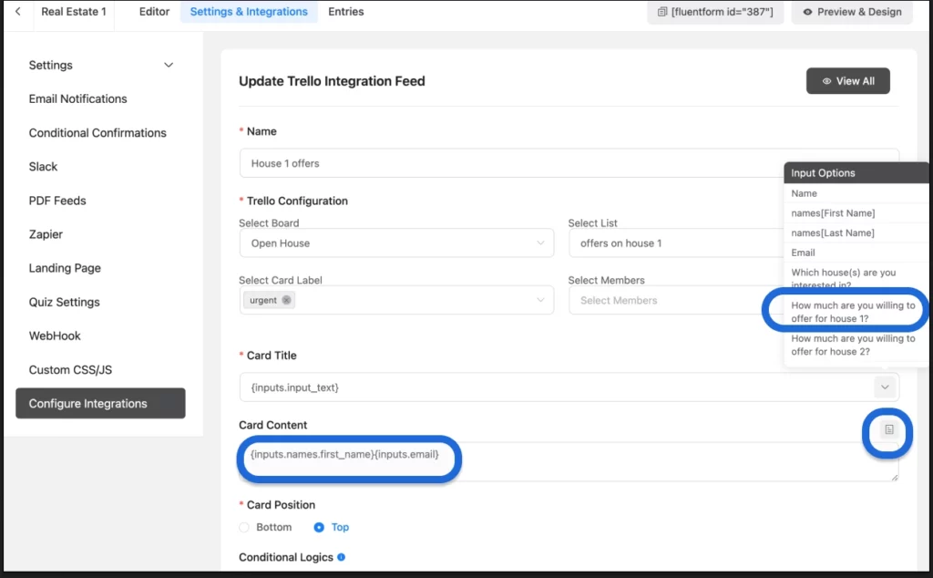Choose names[Last Name] input option
Screen dimensions: 933x578
click(856, 232)
